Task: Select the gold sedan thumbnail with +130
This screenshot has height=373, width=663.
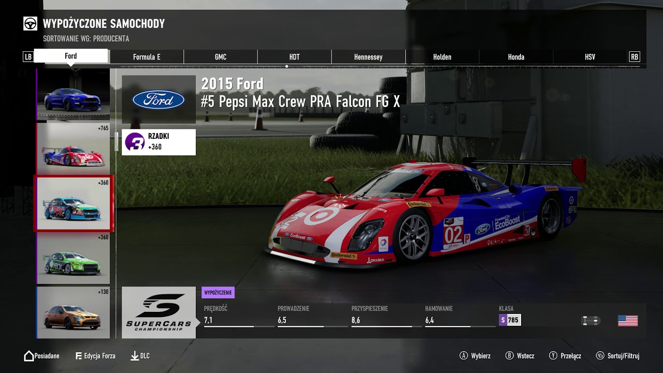Action: [x=73, y=312]
